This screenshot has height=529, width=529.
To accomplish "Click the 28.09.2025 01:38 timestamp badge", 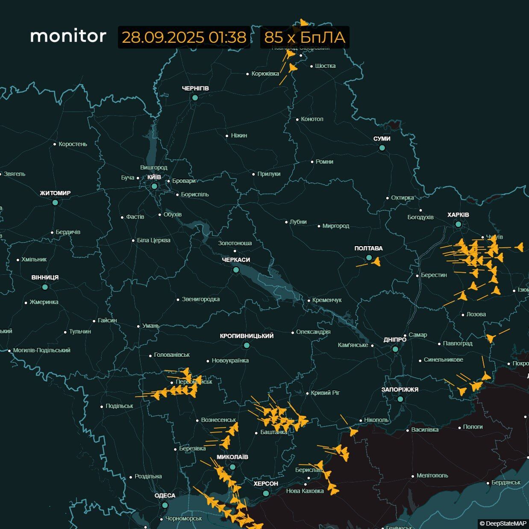I will (184, 37).
